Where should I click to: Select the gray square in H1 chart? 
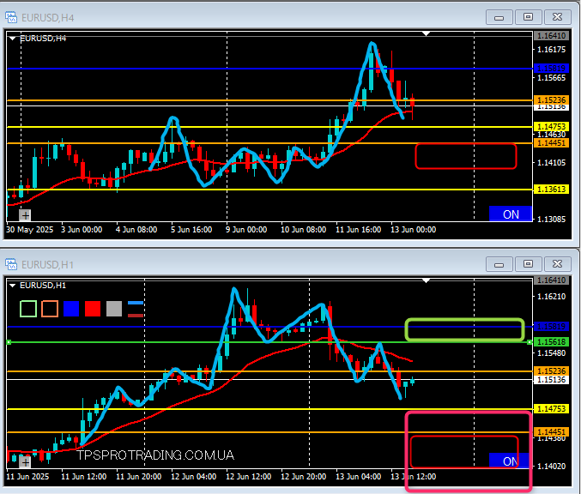[x=114, y=309]
